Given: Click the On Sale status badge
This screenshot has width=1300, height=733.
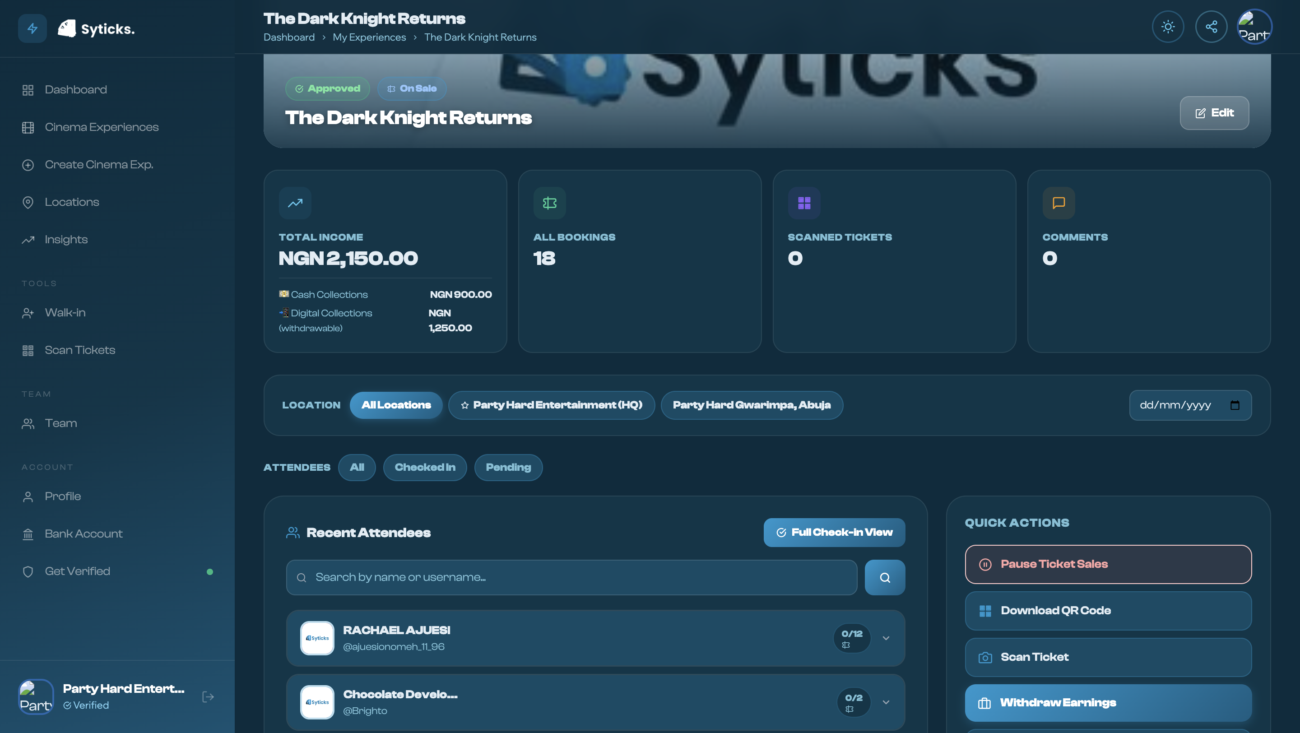Looking at the screenshot, I should (412, 89).
